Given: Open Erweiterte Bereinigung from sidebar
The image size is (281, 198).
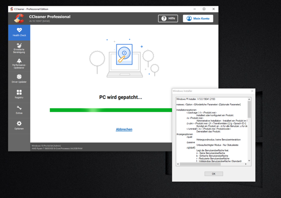Looking at the screenshot, I should point(19,48).
